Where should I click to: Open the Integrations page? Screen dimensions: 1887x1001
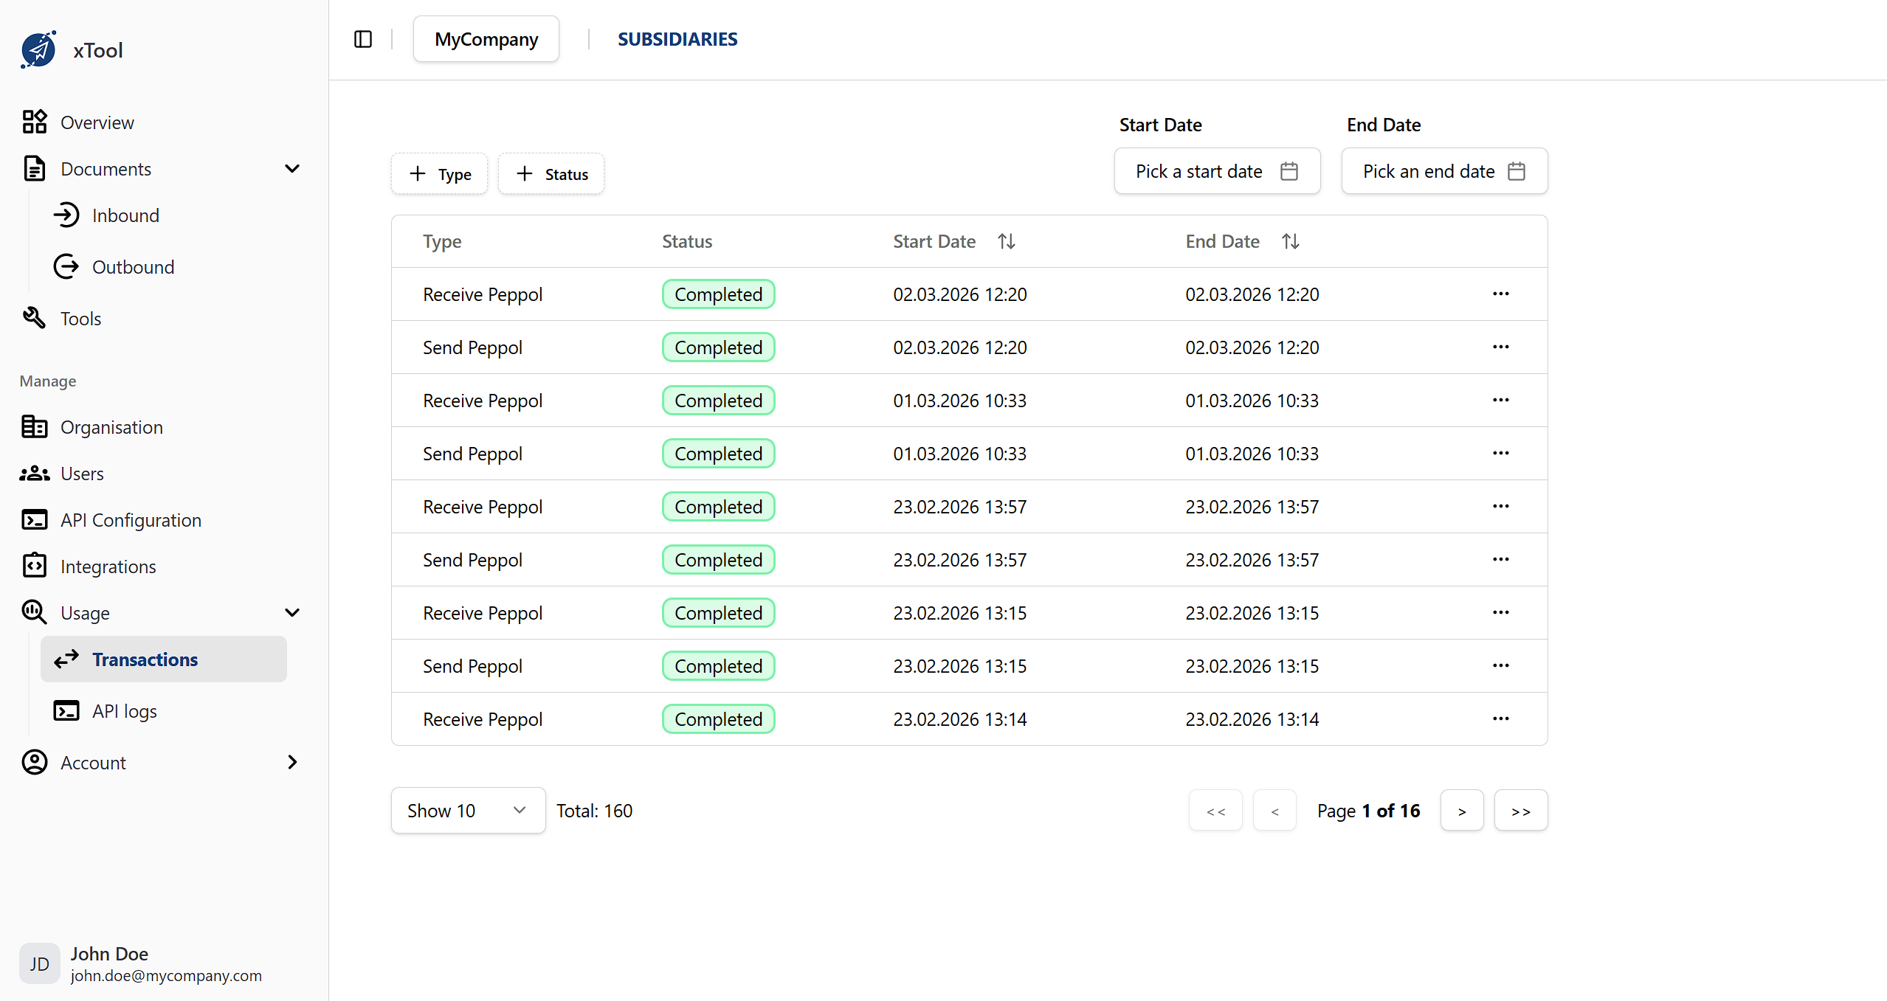(108, 566)
